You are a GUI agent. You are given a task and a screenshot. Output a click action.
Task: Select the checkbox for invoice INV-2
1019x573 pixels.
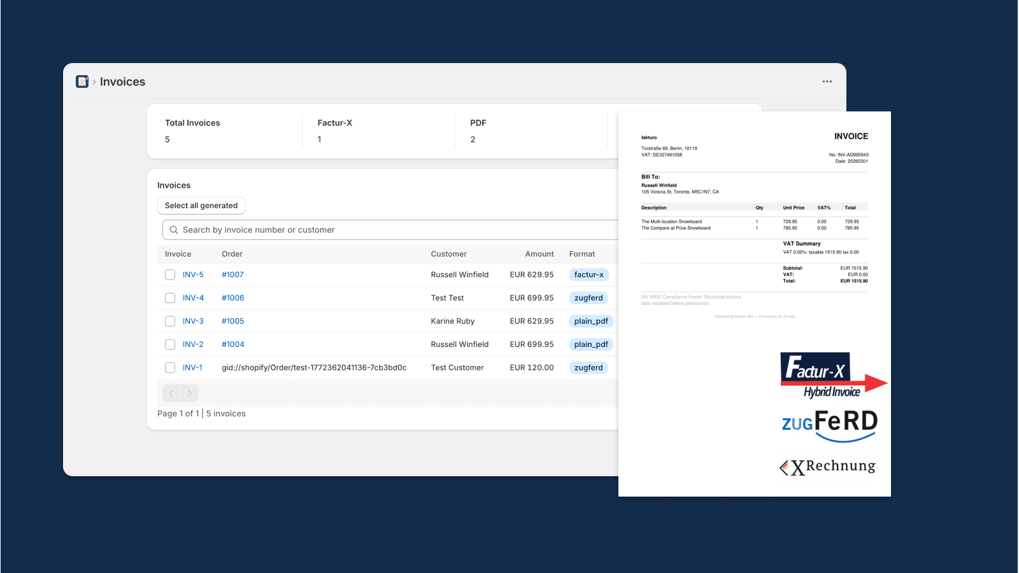(x=170, y=344)
